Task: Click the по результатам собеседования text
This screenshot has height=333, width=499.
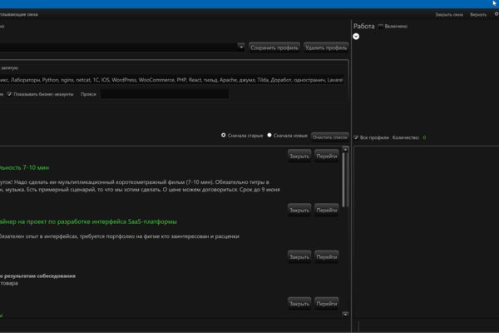Action: pyautogui.click(x=38, y=276)
